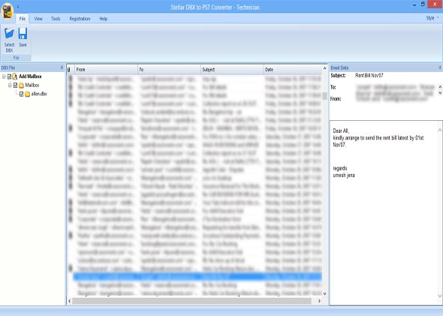Image resolution: width=443 pixels, height=316 pixels.
Task: Restore the application window
Action: coord(423,5)
